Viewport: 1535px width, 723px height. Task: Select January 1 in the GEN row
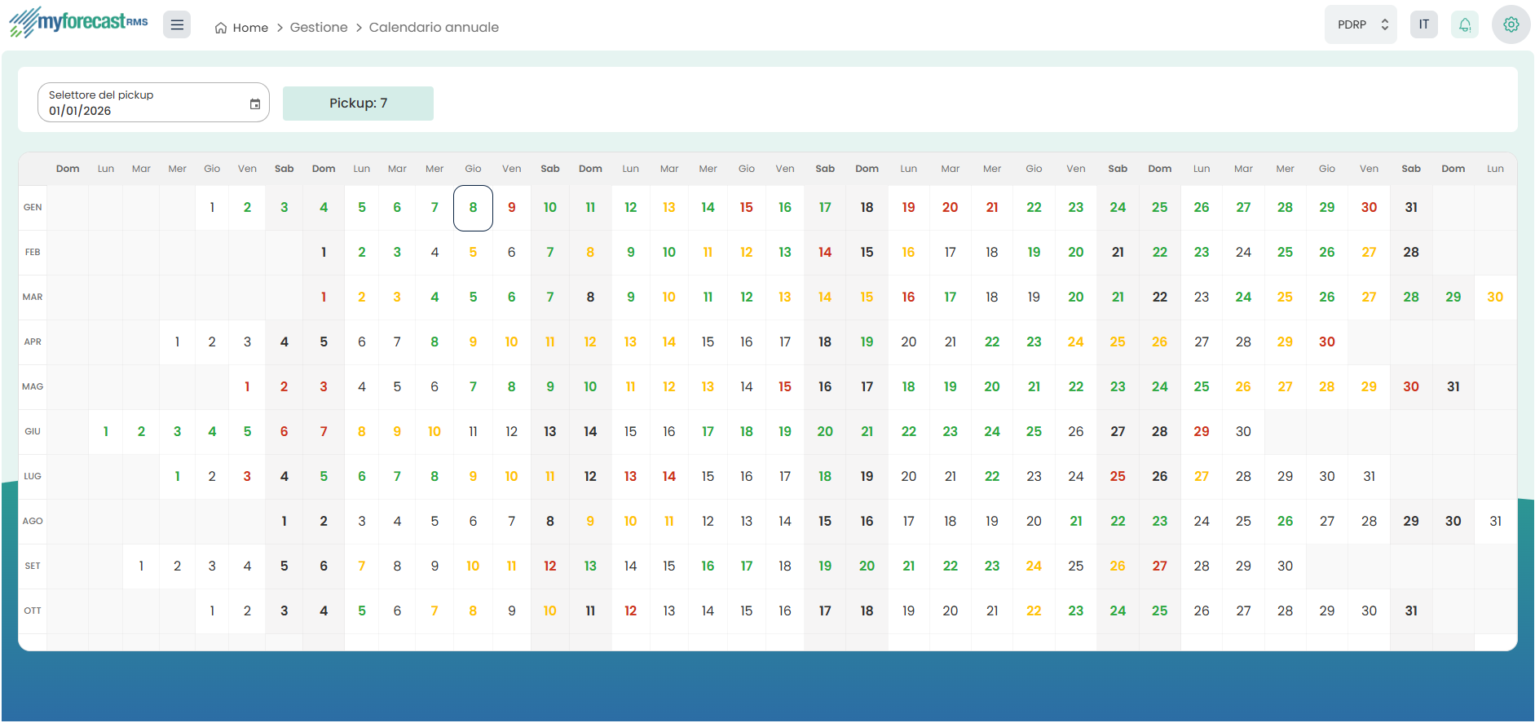tap(212, 208)
